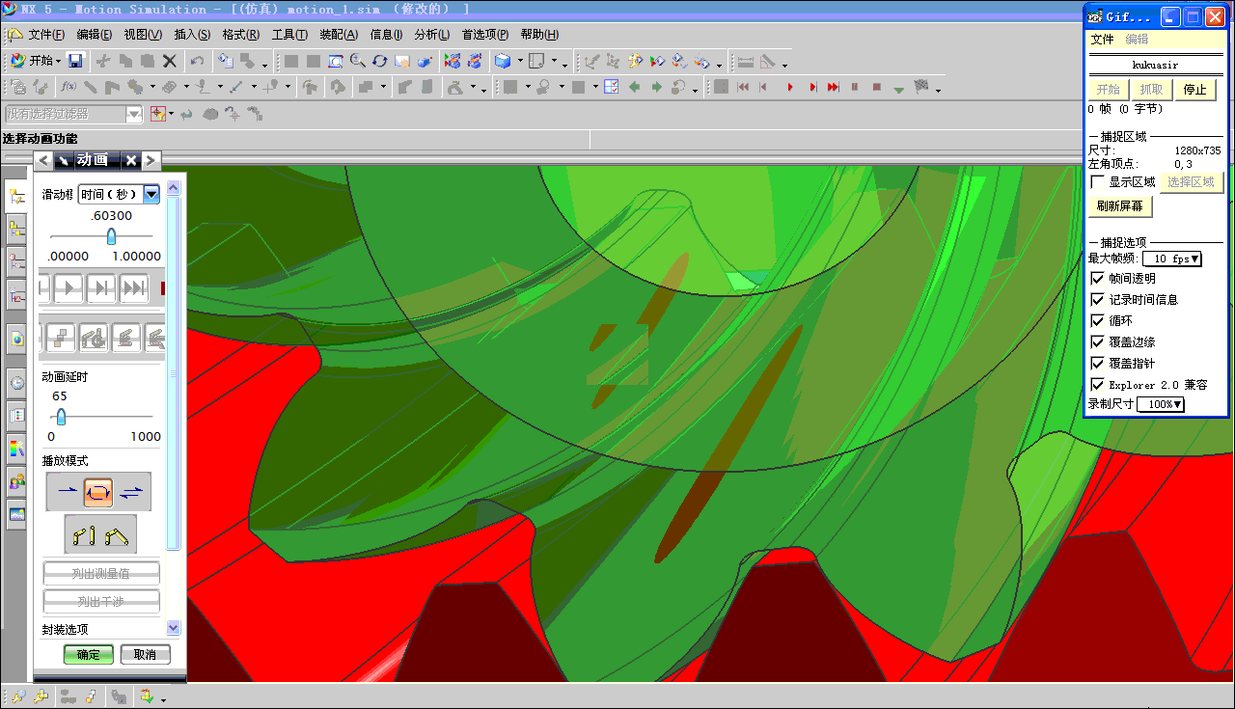Click the red Play animation icon in toolbar

tap(790, 87)
